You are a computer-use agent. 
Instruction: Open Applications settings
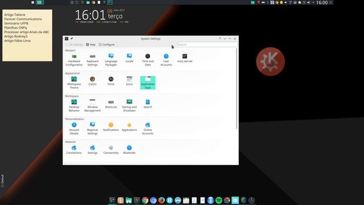click(129, 127)
